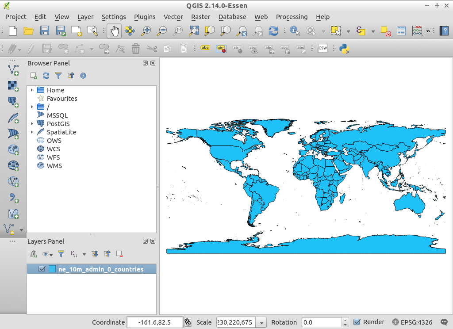The image size is (453, 329).
Task: Open the Python console icon
Action: click(x=344, y=49)
